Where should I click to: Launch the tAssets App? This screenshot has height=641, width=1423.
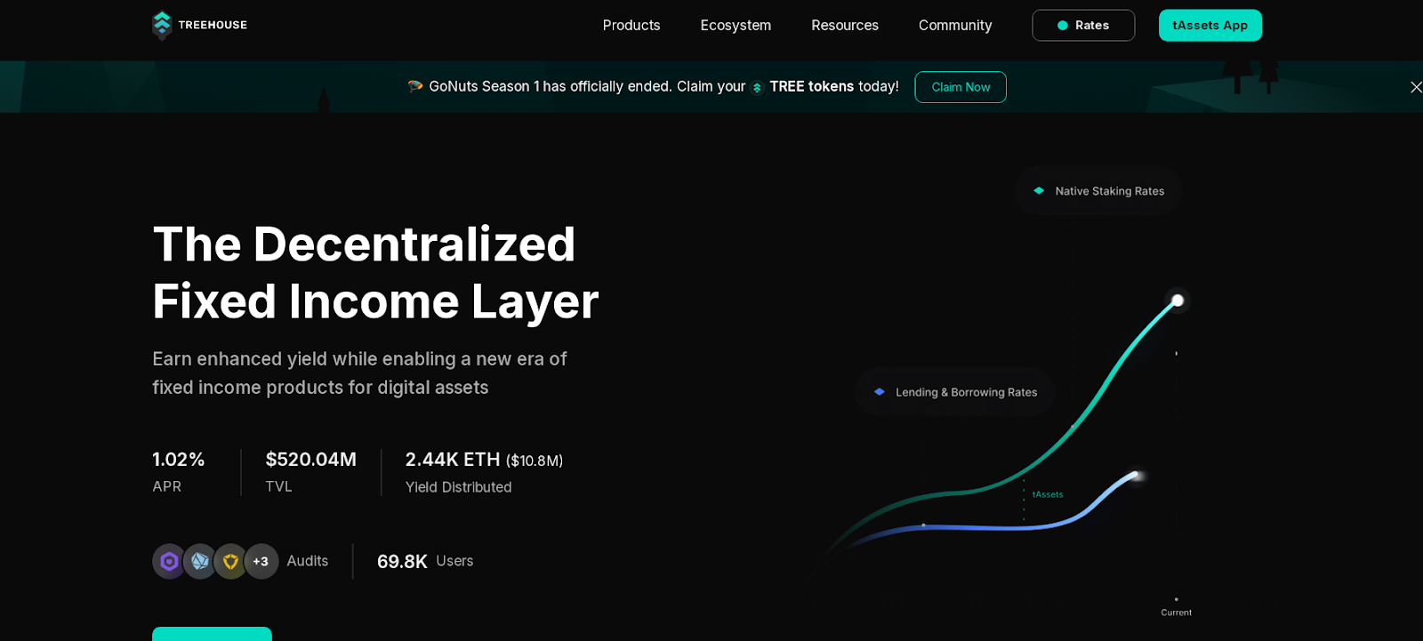click(1209, 25)
